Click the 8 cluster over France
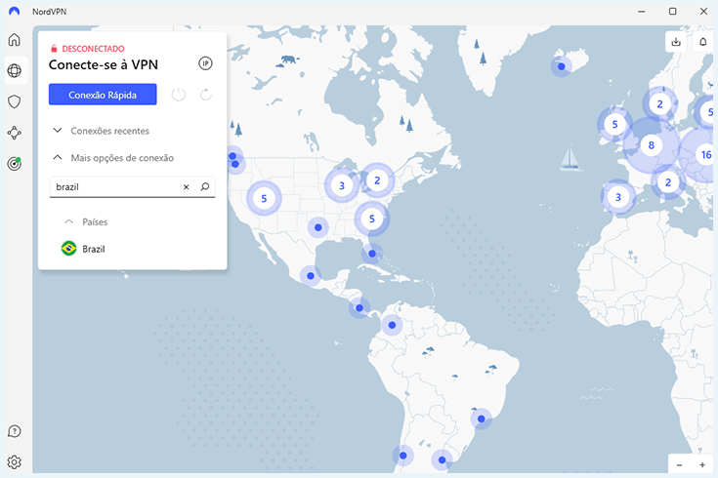Viewport: 718px width, 478px height. (652, 145)
